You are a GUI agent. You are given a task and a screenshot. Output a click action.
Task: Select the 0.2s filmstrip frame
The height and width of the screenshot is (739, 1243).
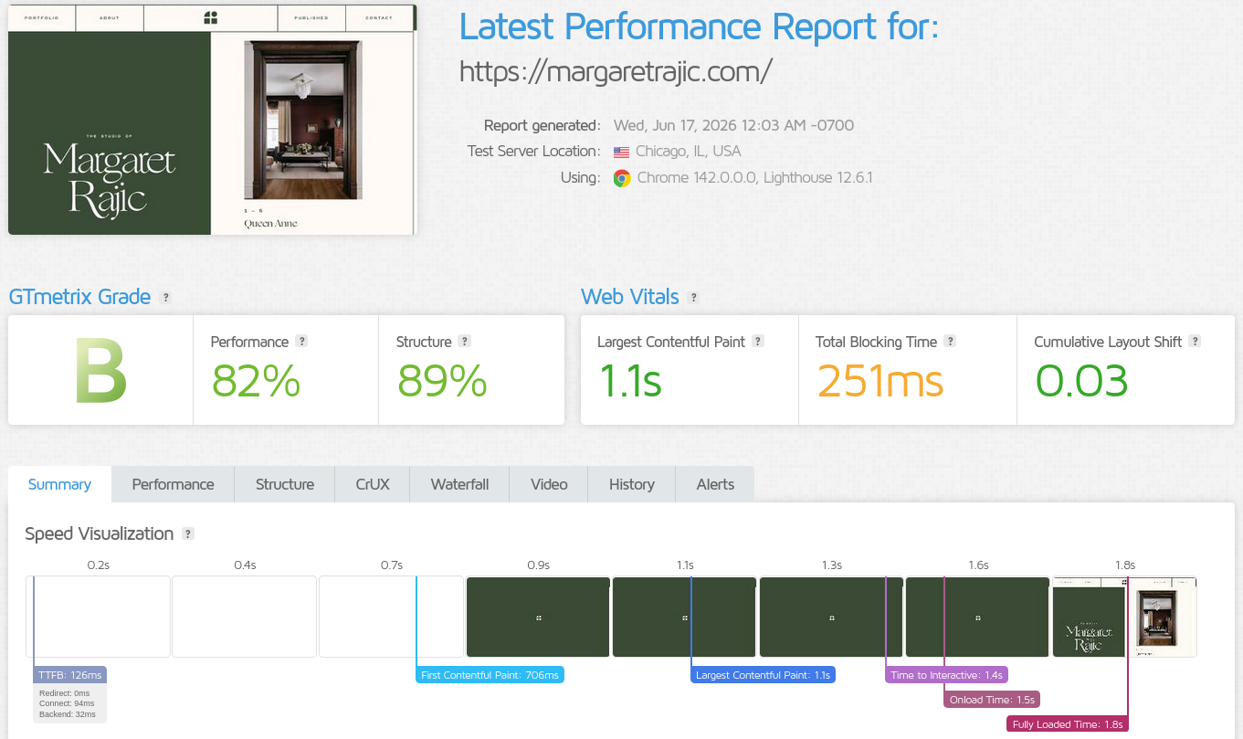point(99,617)
